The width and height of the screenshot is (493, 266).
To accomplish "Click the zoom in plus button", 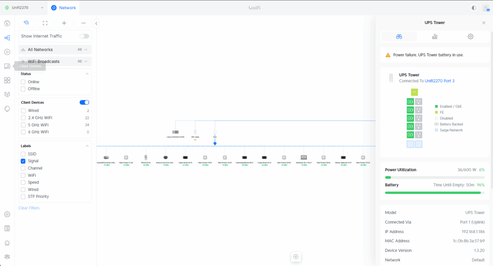I will tap(64, 23).
